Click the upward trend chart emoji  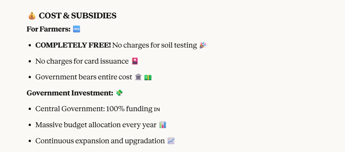pos(171,141)
